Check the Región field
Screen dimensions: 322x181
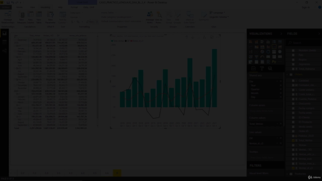pos(293,60)
